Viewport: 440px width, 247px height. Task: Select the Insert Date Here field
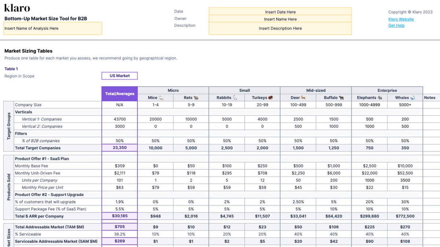point(280,12)
